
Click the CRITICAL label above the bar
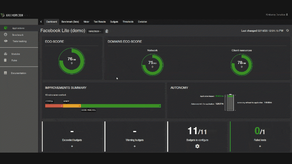49,101
